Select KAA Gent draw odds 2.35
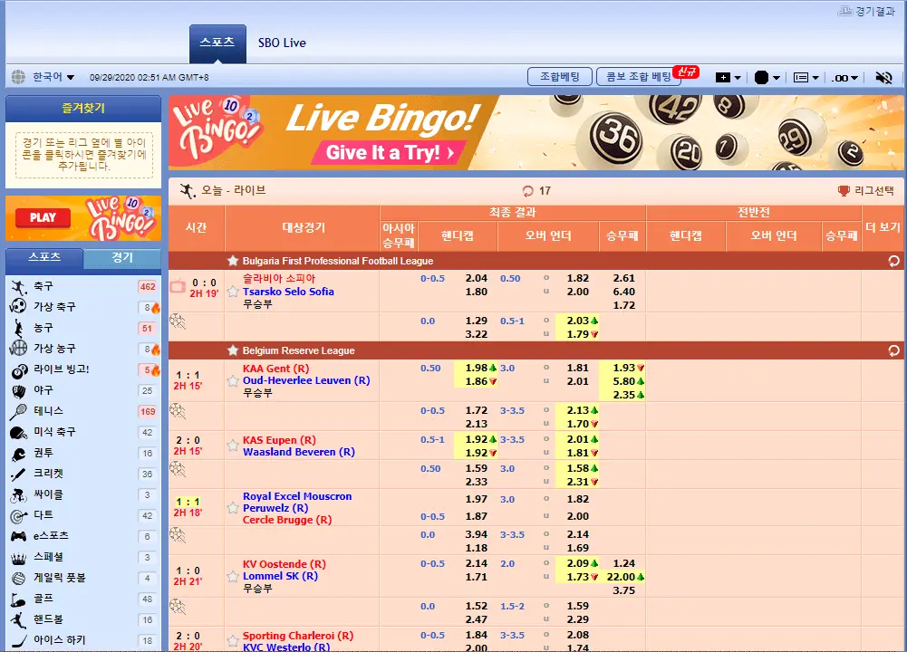 coord(623,396)
